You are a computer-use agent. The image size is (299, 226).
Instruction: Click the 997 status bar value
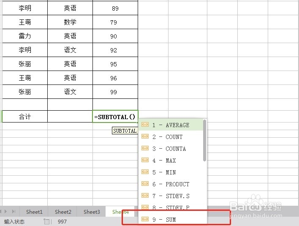coord(62,222)
